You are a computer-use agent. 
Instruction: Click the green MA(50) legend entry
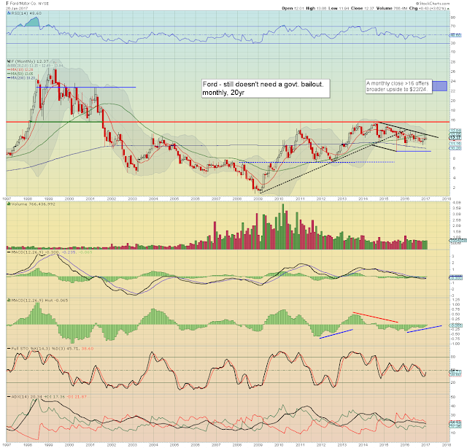(20, 74)
